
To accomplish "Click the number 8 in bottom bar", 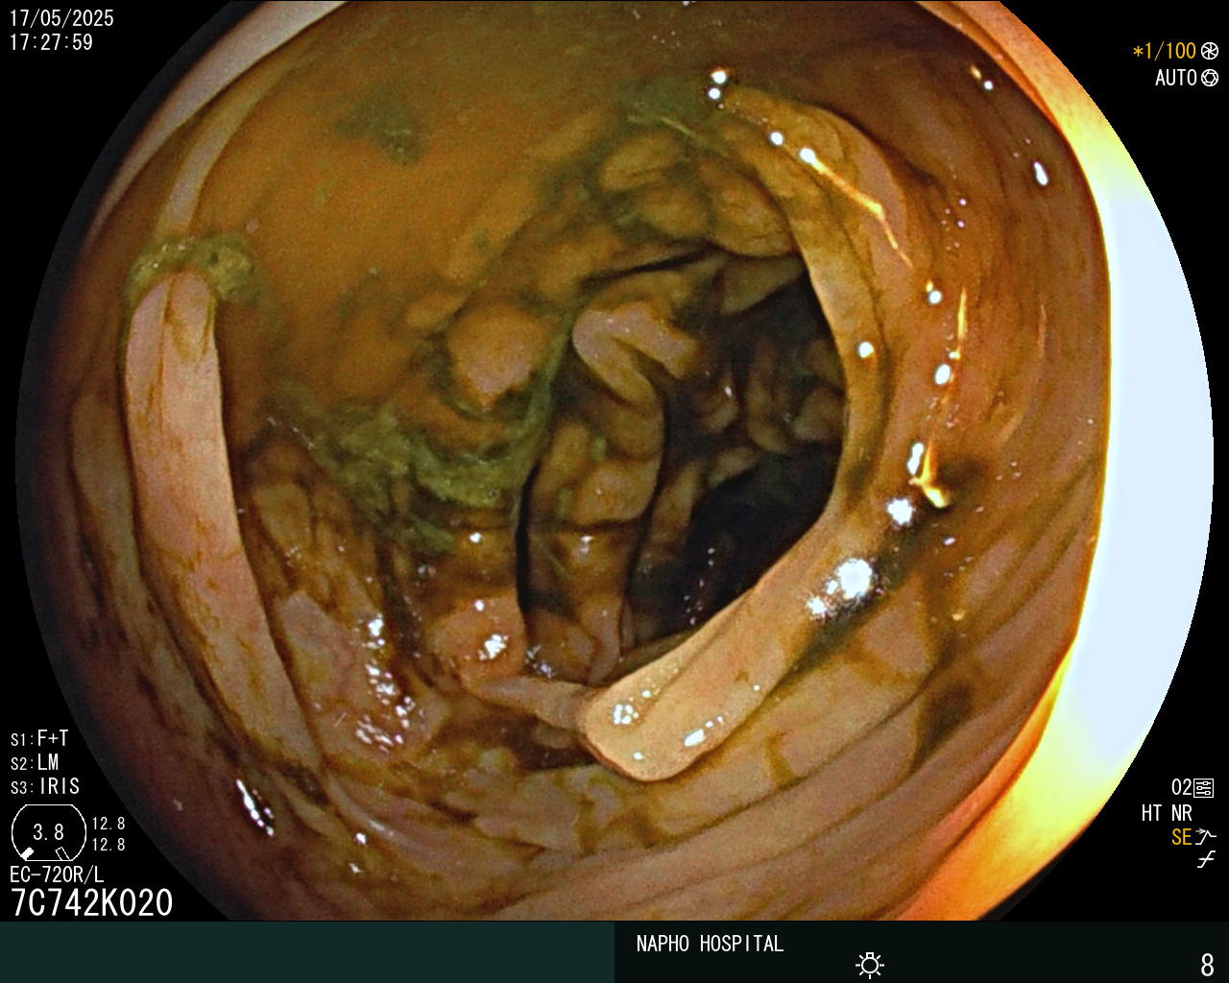I will [x=1207, y=964].
